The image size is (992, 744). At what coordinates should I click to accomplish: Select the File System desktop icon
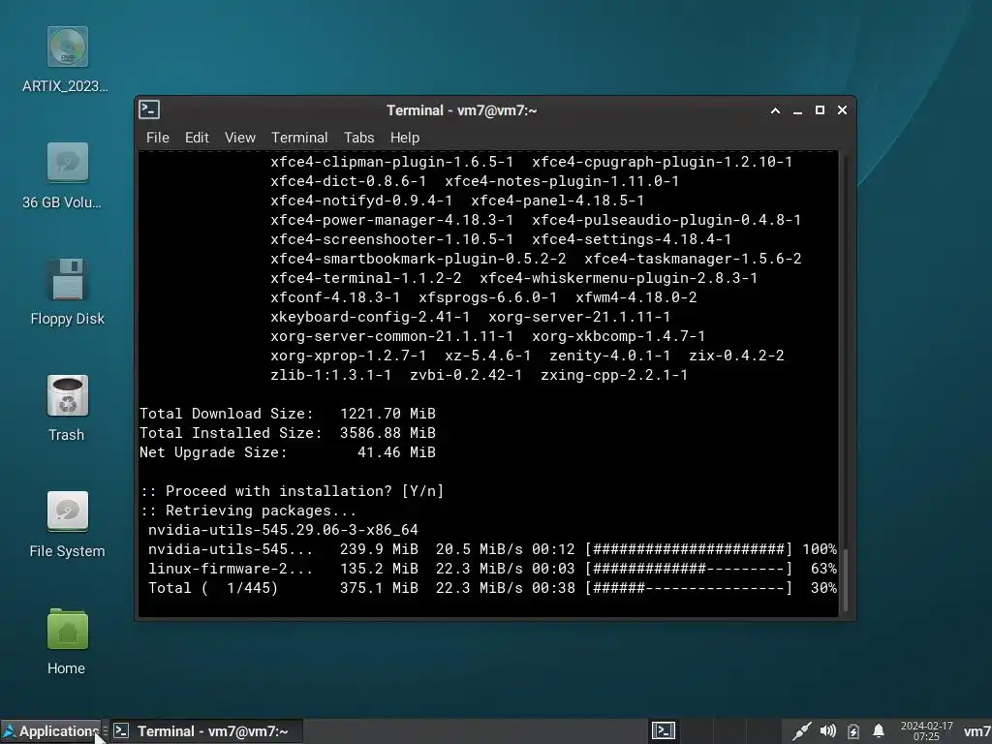67,511
